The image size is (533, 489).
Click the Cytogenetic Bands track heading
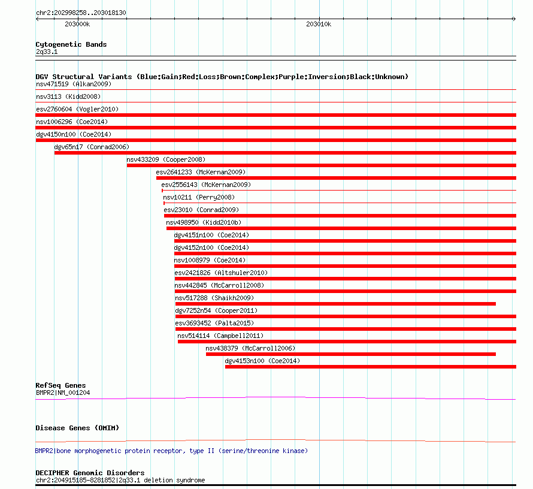coord(71,44)
